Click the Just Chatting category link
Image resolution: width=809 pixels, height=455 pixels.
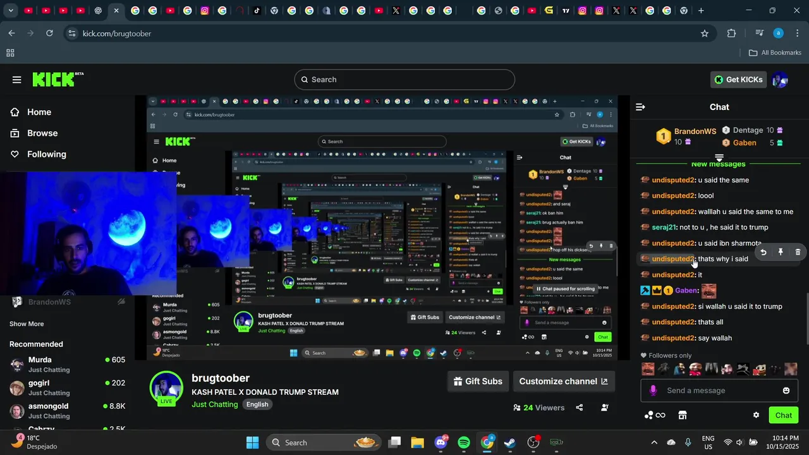[x=215, y=404]
